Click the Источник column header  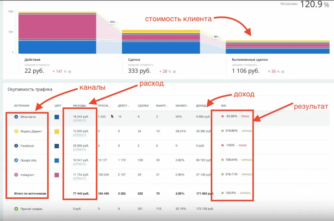[x=22, y=106]
